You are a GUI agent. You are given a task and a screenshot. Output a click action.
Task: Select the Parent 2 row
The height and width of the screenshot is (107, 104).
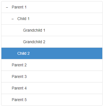pos(52,65)
